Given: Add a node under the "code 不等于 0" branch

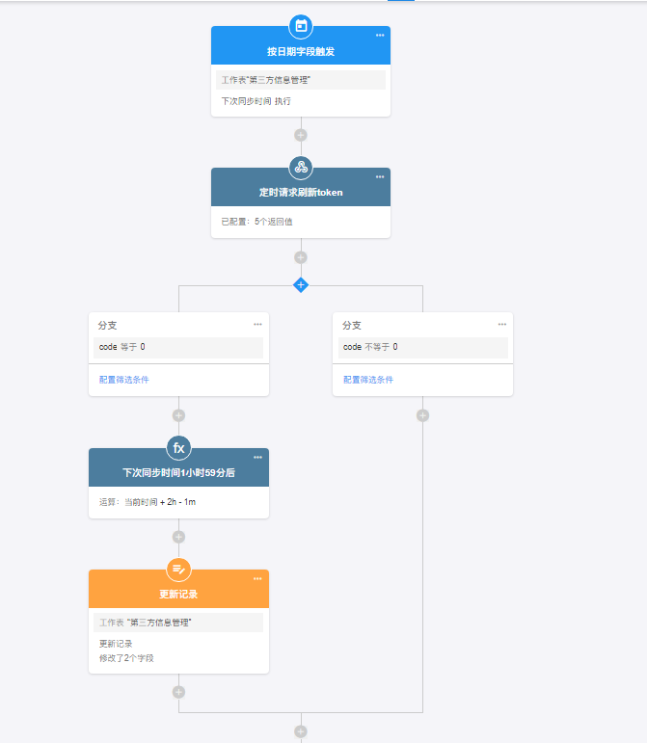Looking at the screenshot, I should (422, 415).
